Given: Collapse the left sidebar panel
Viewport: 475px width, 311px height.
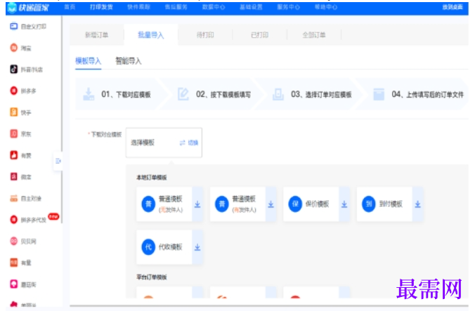Looking at the screenshot, I should click(x=58, y=161).
